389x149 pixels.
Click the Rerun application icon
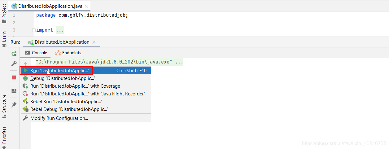click(14, 53)
